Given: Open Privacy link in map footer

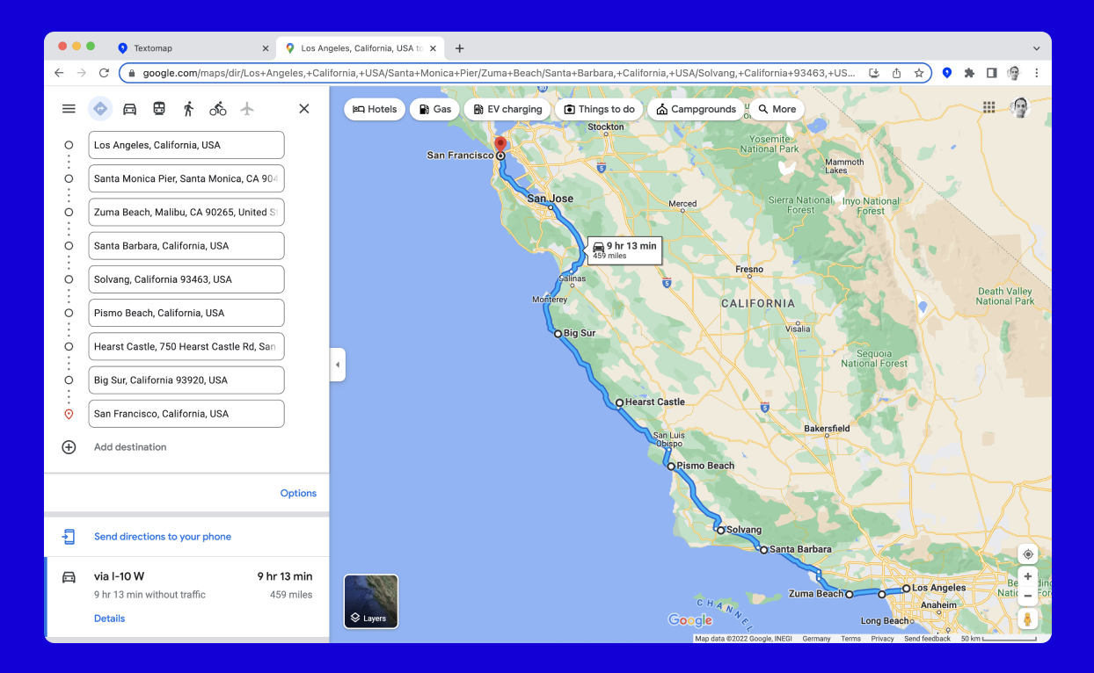Looking at the screenshot, I should [x=883, y=639].
